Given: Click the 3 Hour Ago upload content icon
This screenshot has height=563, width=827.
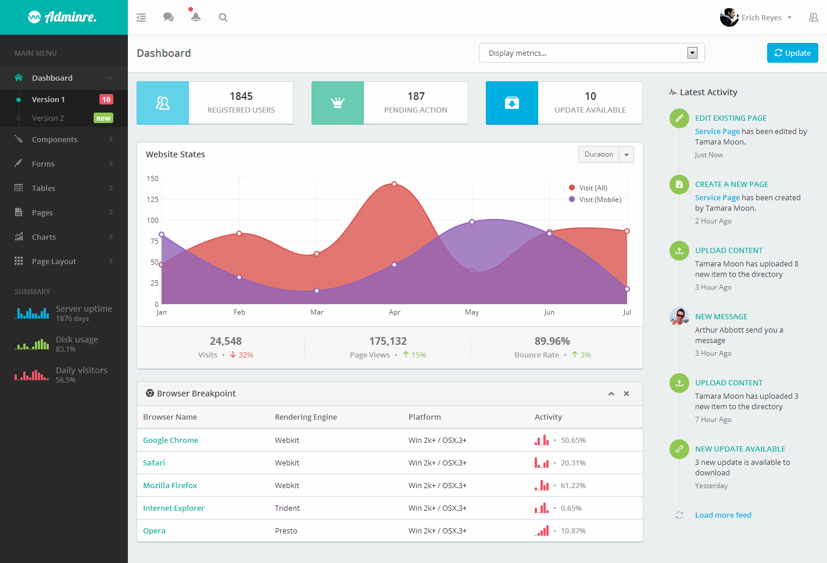Looking at the screenshot, I should tap(679, 251).
